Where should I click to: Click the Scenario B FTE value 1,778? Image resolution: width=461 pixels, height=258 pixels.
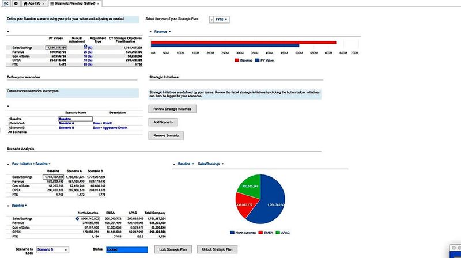[x=101, y=195]
